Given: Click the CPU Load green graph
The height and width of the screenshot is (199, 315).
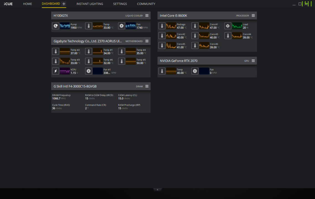Looking at the screenshot, I should [237, 26].
